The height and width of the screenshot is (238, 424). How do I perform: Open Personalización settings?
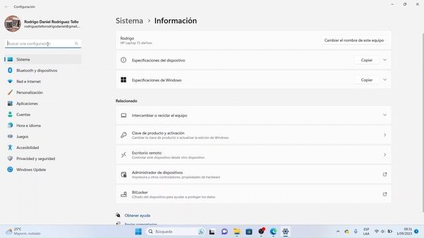[43, 93]
